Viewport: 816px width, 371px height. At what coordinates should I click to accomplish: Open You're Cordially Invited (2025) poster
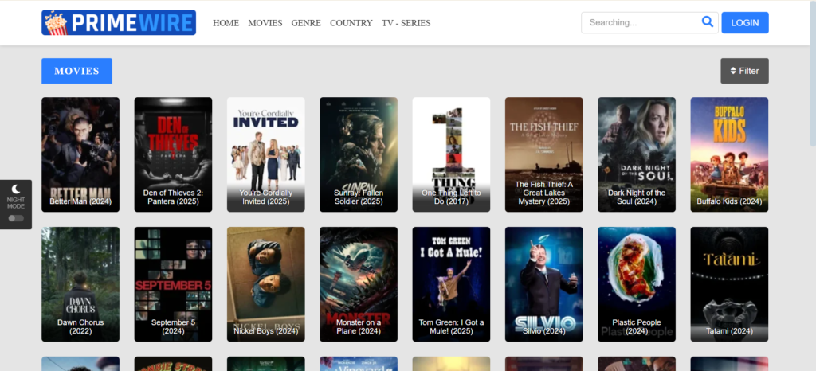pos(266,154)
